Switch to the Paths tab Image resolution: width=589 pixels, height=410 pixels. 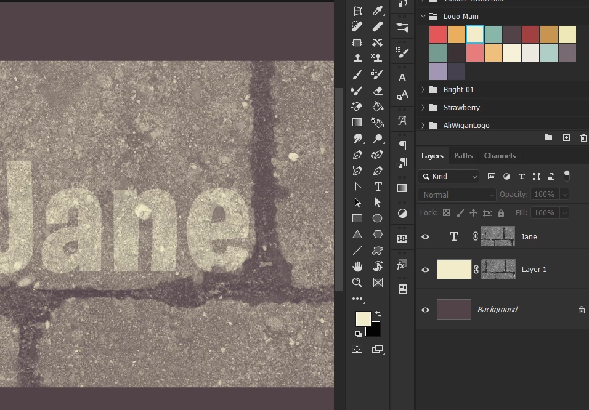click(463, 155)
